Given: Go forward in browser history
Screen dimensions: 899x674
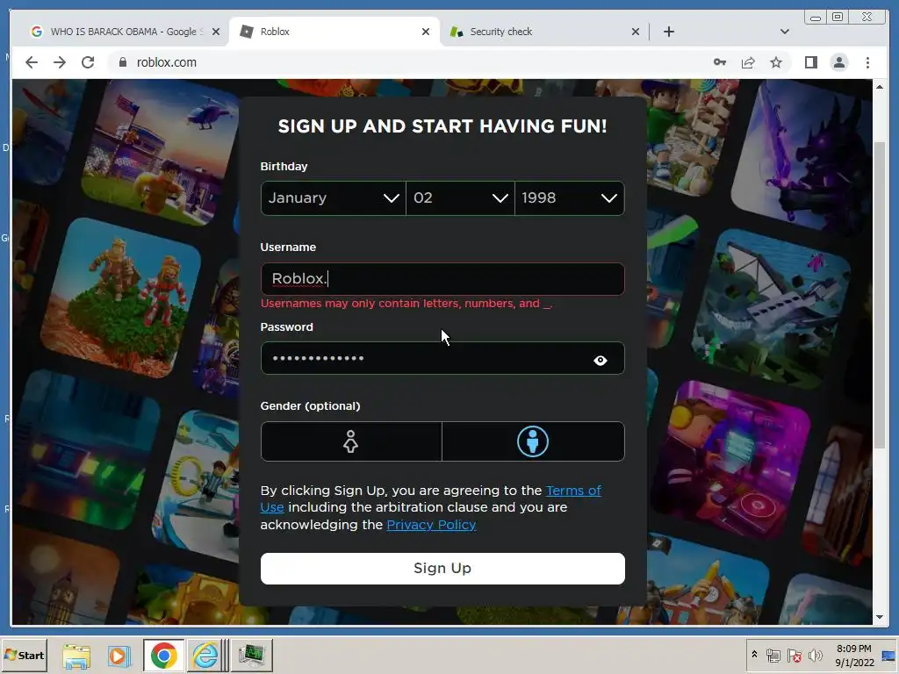Looking at the screenshot, I should [60, 62].
